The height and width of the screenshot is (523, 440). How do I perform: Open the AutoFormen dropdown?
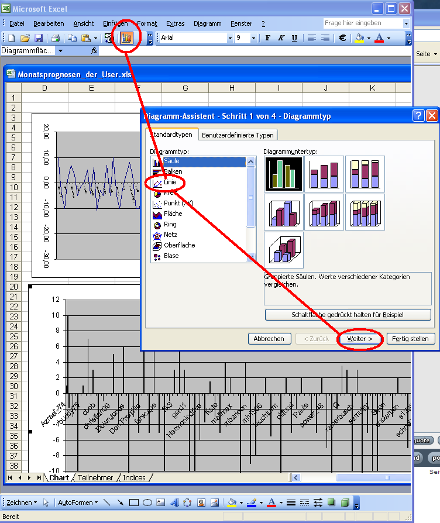pyautogui.click(x=78, y=503)
